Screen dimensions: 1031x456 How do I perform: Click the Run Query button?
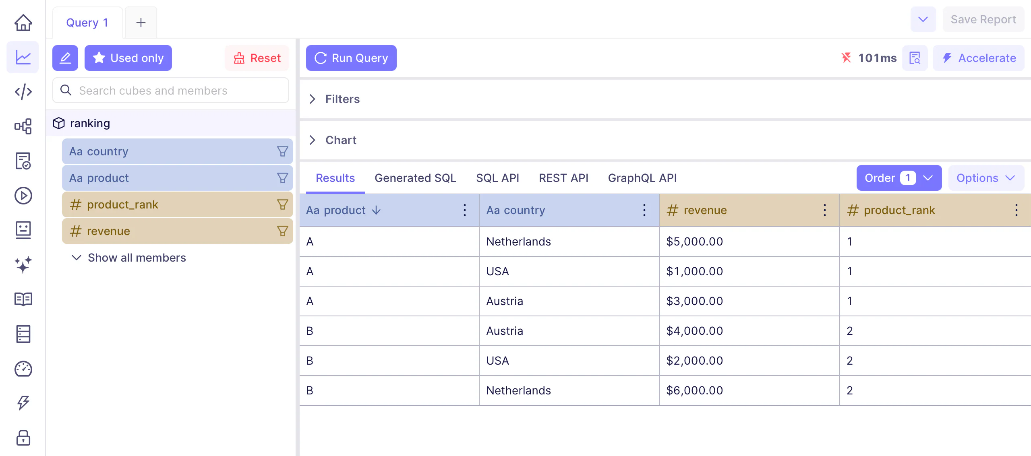point(351,58)
